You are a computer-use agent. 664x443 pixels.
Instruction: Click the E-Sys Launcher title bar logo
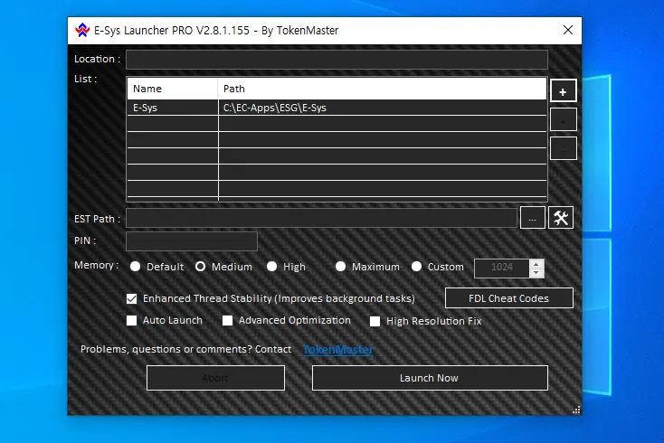[x=82, y=30]
